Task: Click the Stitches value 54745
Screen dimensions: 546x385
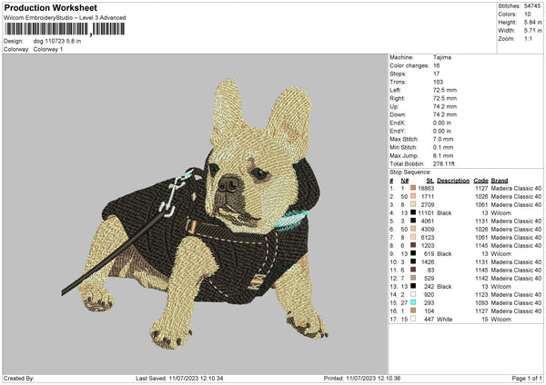Action: [x=532, y=5]
